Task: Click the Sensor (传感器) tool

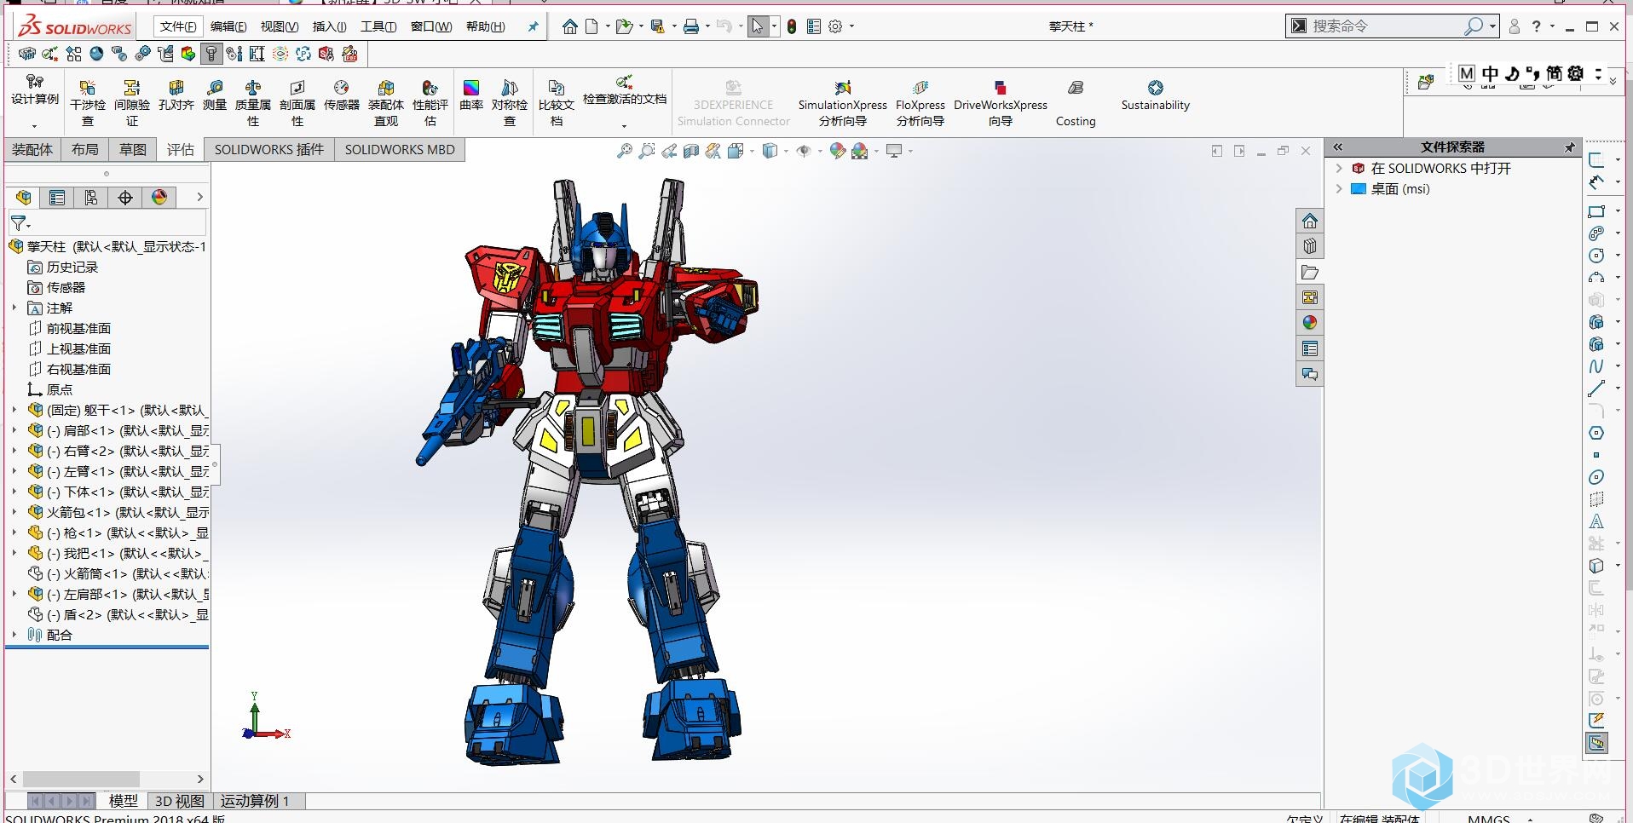Action: pos(341,95)
